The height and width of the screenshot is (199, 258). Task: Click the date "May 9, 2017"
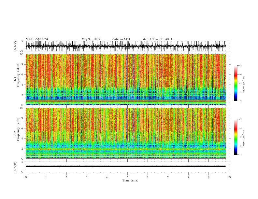[x=91, y=39]
